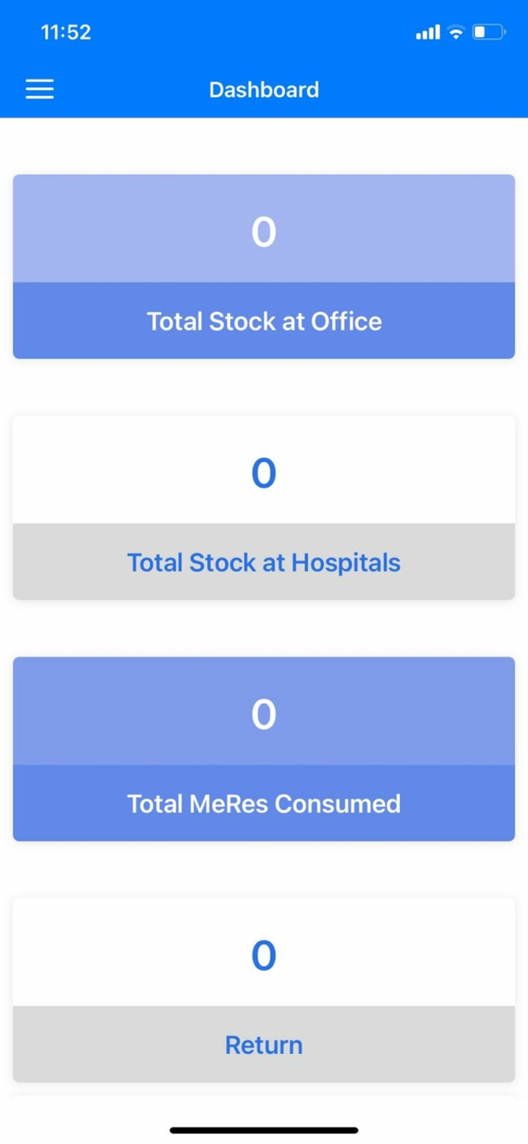Tap the Total Stock at Hospitals label
Screen dimensions: 528x1144
pyautogui.click(x=264, y=562)
